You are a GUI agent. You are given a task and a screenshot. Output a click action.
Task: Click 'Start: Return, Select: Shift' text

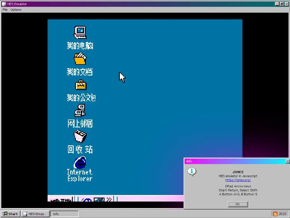pos(238,190)
